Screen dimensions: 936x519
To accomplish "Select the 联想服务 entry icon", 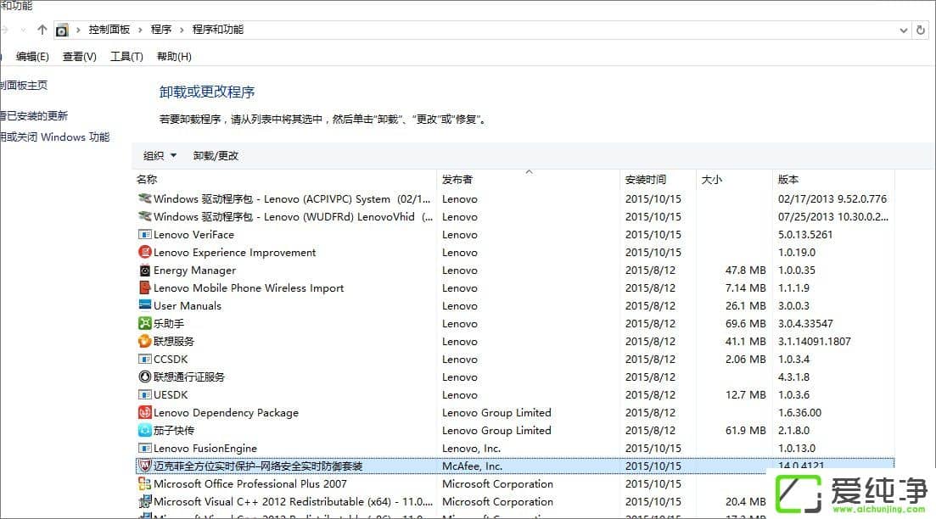I will tap(144, 341).
